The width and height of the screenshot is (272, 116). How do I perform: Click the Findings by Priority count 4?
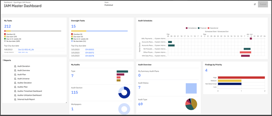(206, 70)
